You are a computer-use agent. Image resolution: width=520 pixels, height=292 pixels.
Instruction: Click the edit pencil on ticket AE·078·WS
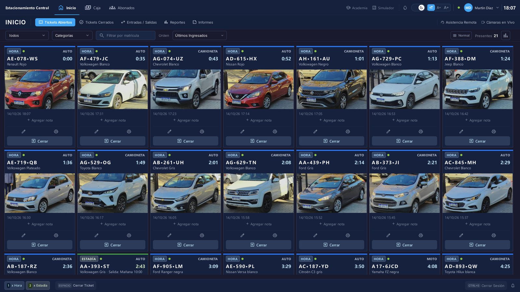pos(23,131)
